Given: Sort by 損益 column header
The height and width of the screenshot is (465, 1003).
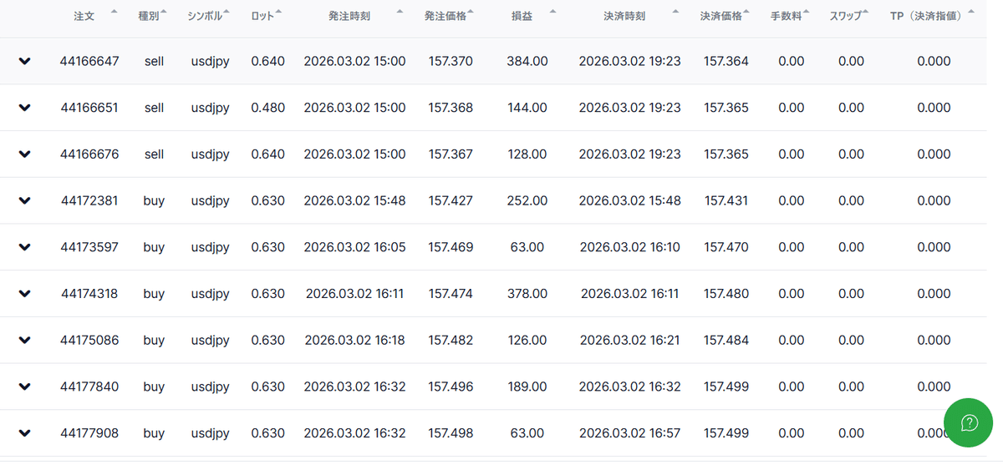Looking at the screenshot, I should (x=524, y=16).
